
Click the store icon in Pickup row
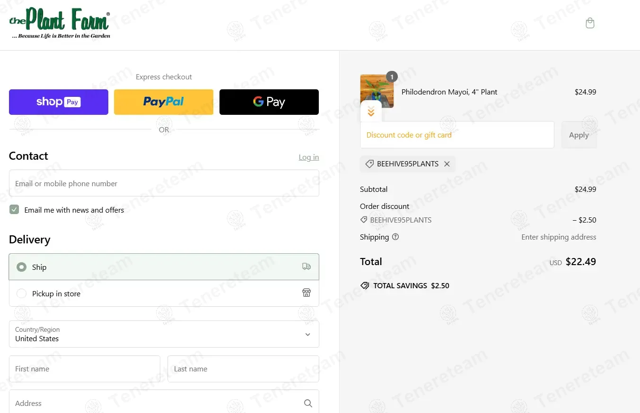click(x=307, y=293)
